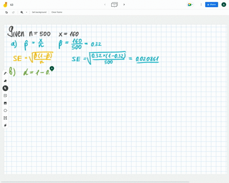Choose the Circle shape tool
229x183 pixels.
pos(5,111)
